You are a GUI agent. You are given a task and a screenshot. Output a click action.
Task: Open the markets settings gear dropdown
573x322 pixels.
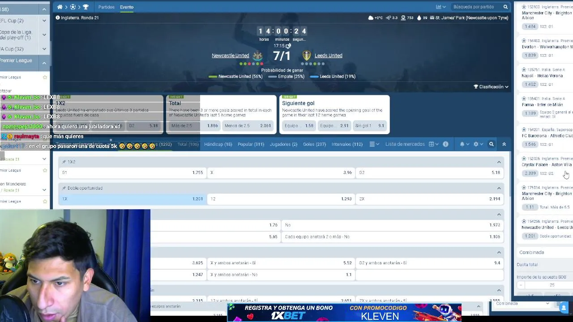coord(478,144)
